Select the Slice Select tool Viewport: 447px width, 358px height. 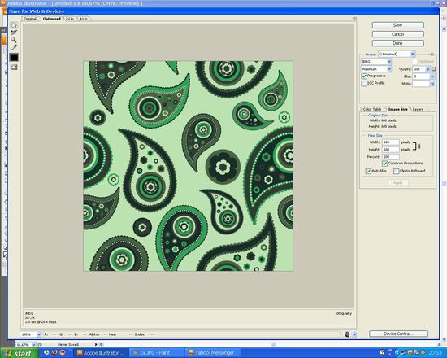point(14,33)
